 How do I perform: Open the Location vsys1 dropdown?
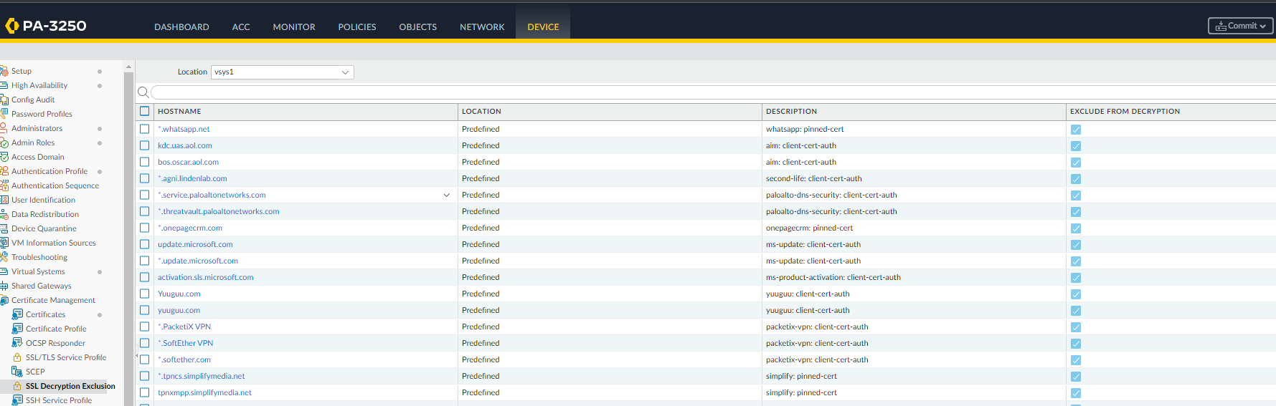(x=282, y=72)
